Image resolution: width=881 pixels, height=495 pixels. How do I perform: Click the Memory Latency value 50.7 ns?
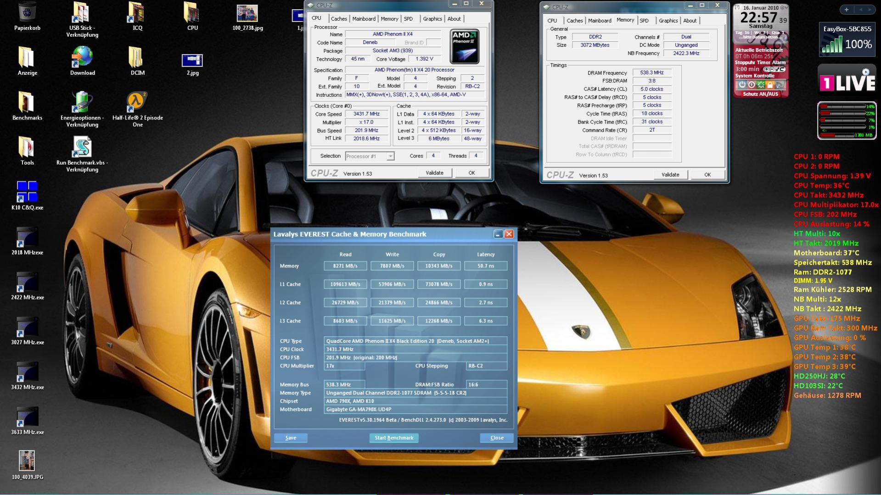click(486, 266)
